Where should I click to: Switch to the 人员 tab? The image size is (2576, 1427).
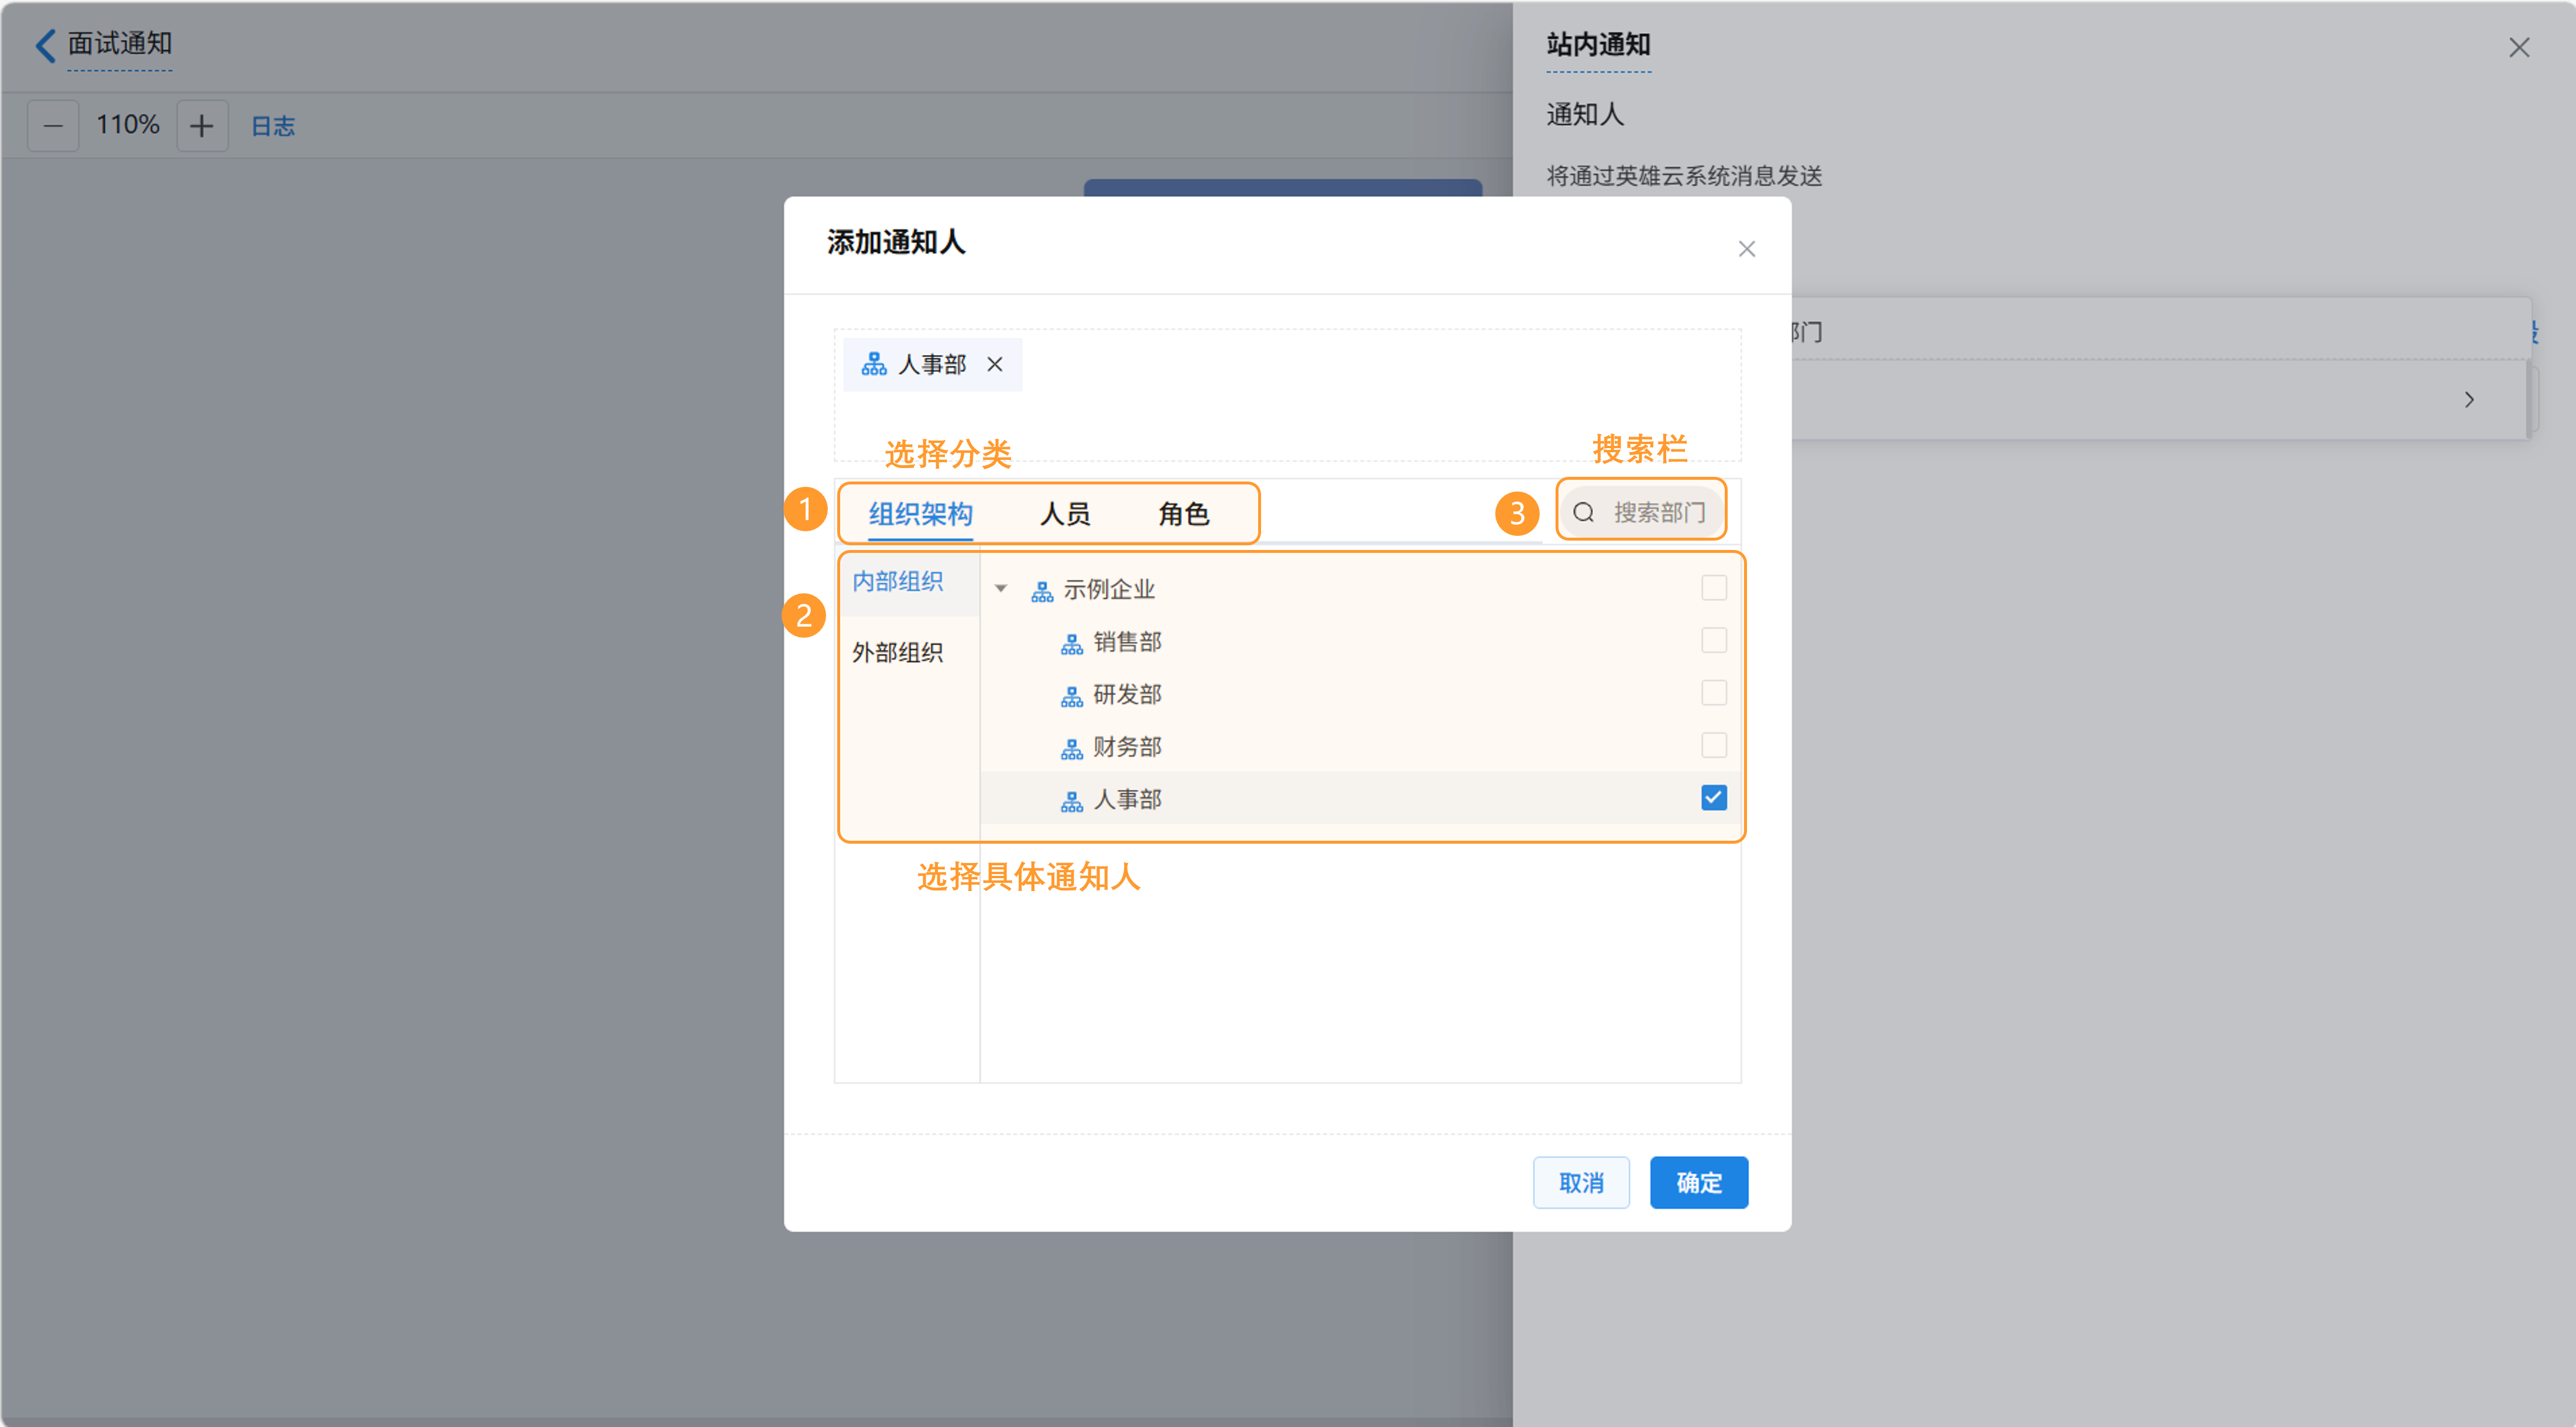tap(1064, 514)
